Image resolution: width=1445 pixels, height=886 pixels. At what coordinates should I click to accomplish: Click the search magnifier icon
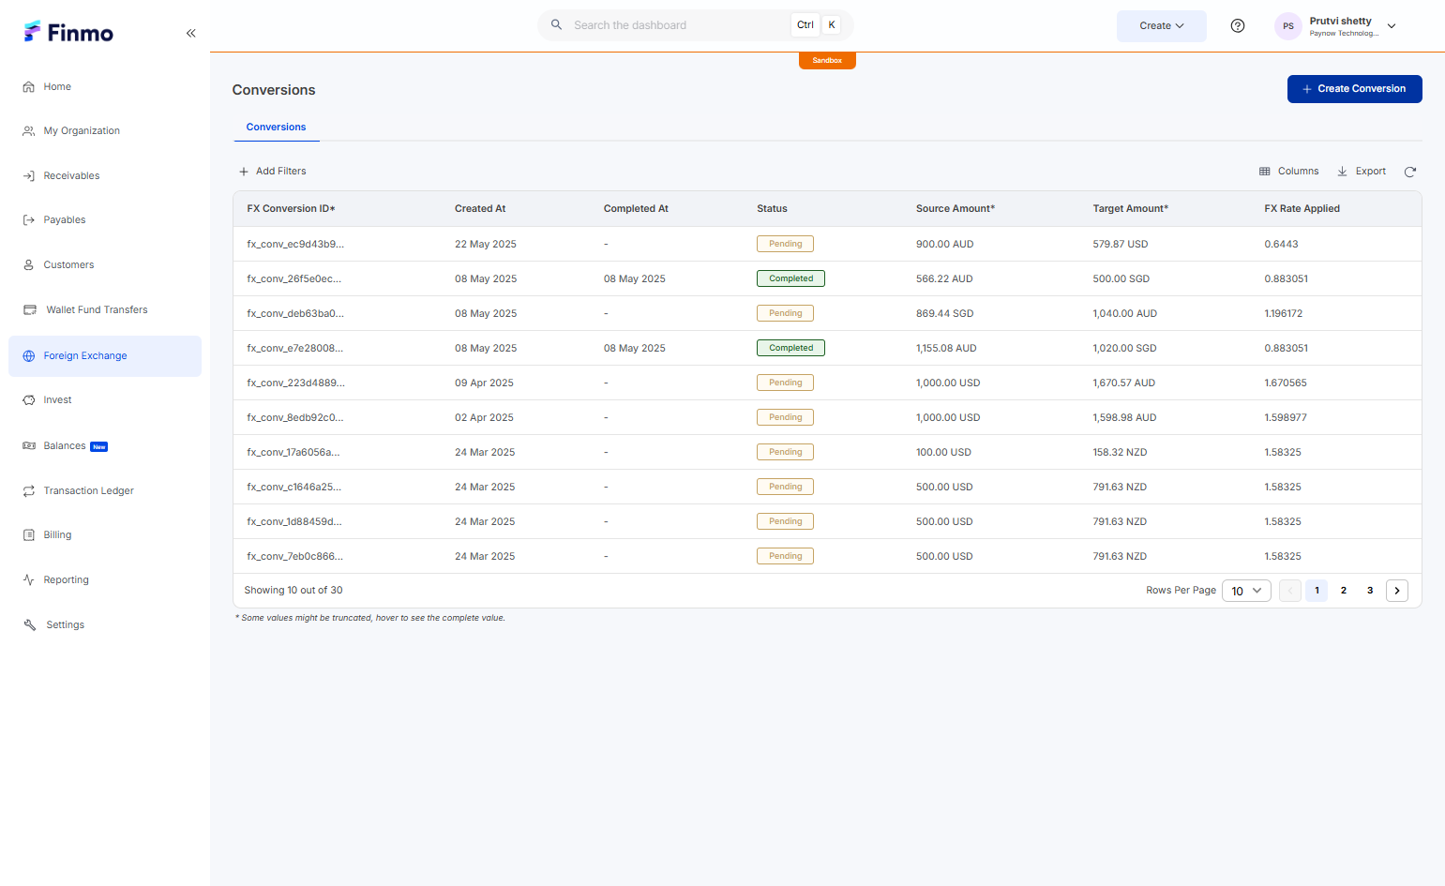(x=556, y=25)
